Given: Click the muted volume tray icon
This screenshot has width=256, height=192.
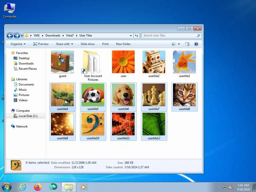Looking at the screenshot, I should [231, 187].
